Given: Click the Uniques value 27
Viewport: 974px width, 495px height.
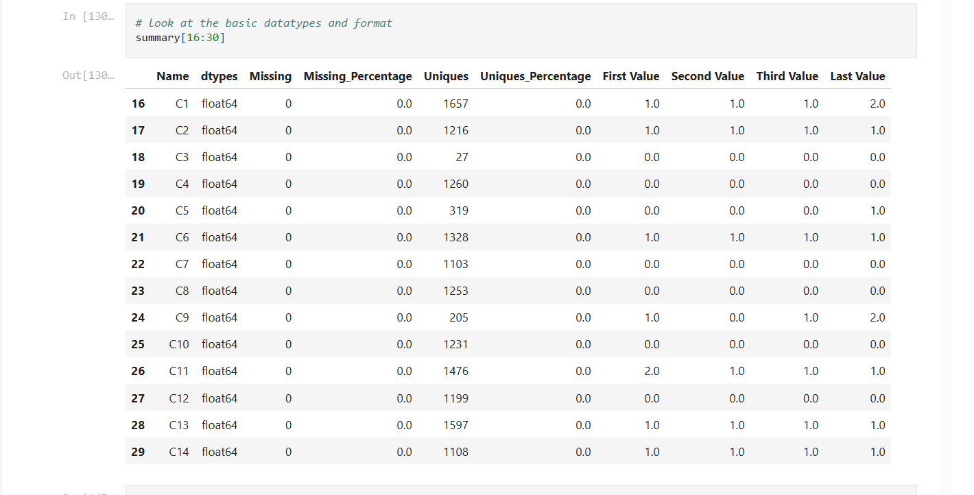Looking at the screenshot, I should point(462,157).
